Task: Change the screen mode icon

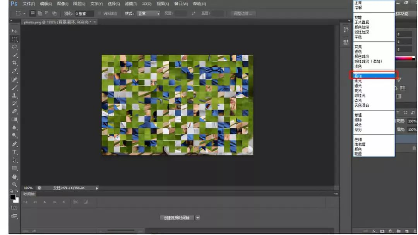Action: tap(14, 216)
